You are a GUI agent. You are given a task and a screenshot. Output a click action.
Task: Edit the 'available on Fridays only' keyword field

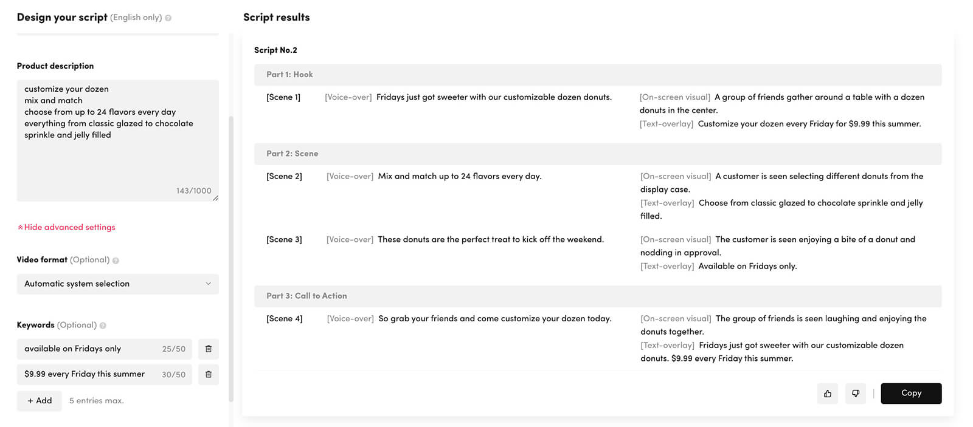(105, 349)
